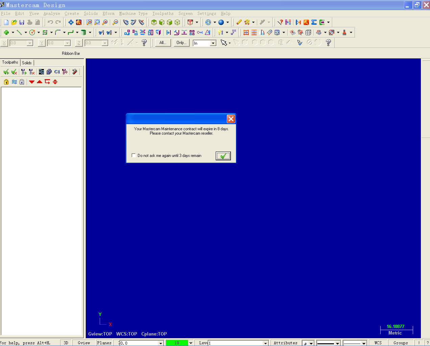Click the Gview button in status bar
The width and height of the screenshot is (430, 346).
click(x=84, y=343)
